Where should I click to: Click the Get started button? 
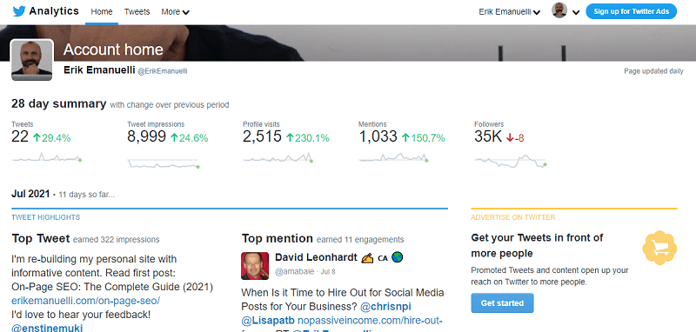[502, 303]
